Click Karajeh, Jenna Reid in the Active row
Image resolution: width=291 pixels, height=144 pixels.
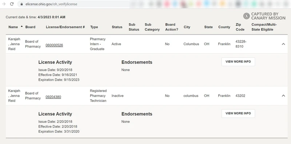(x=14, y=44)
